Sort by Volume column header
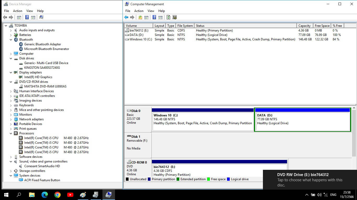 (x=139, y=26)
